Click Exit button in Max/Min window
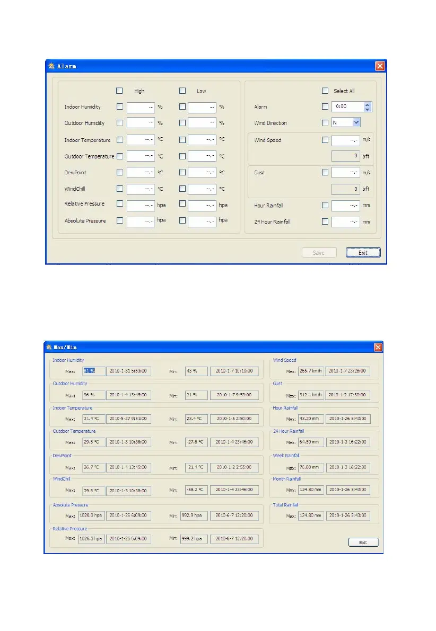 (x=363, y=542)
